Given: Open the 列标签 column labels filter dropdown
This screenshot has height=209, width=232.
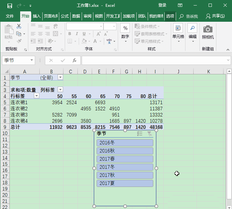Looking at the screenshot, I should [x=60, y=90].
